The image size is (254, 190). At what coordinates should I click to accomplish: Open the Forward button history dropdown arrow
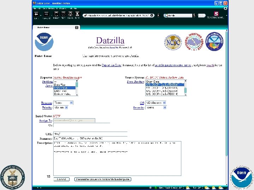(x=51, y=15)
